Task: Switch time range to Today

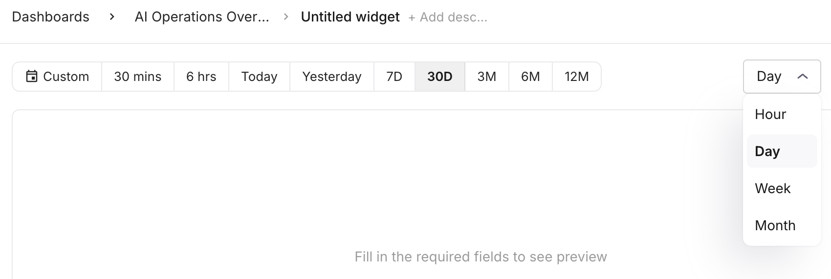Action: 259,77
